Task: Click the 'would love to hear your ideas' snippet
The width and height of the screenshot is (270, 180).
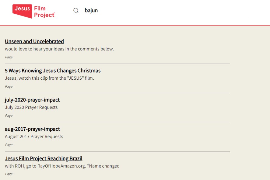Action: 59,49
